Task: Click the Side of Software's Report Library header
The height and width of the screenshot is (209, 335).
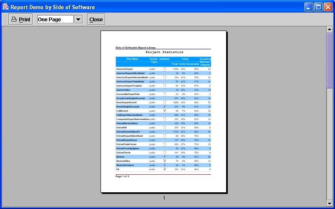Action: [x=135, y=48]
